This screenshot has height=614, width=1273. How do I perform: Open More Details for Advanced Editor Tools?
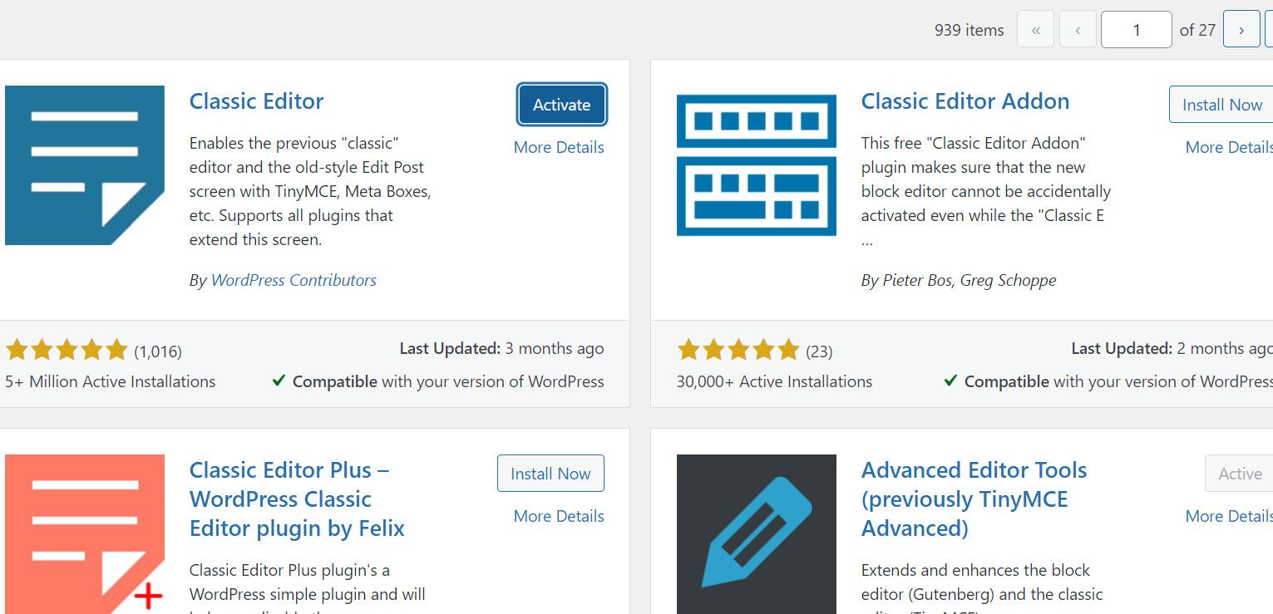pyautogui.click(x=1229, y=516)
